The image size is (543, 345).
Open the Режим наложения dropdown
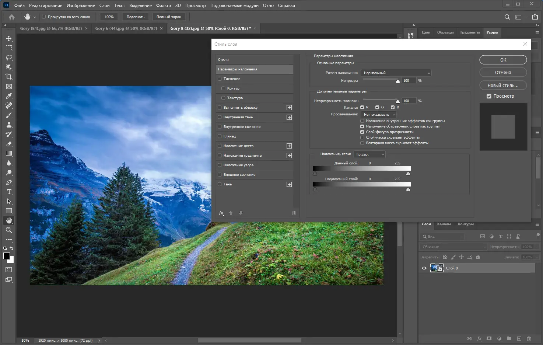click(x=396, y=73)
